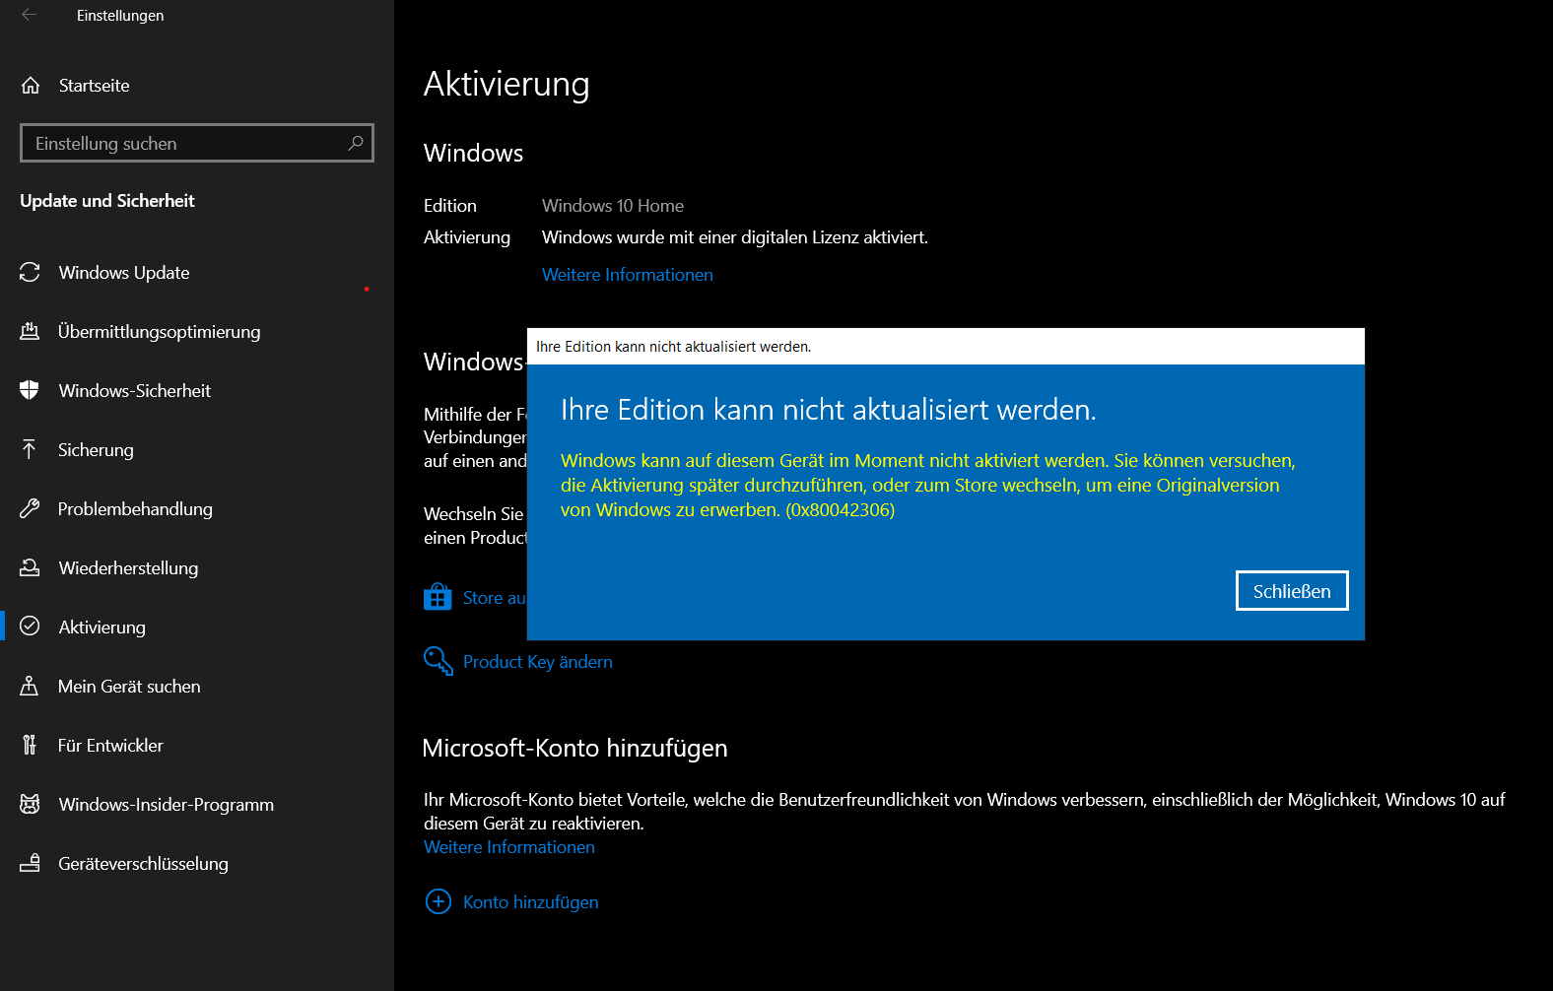
Task: Select Aktivierung sidebar entry
Action: pyautogui.click(x=197, y=627)
